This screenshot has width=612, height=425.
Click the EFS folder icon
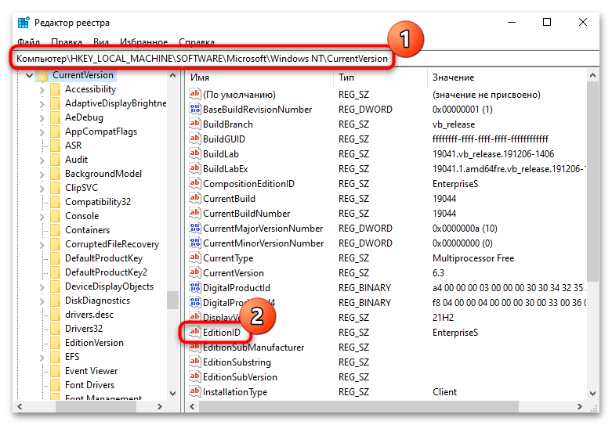point(56,357)
